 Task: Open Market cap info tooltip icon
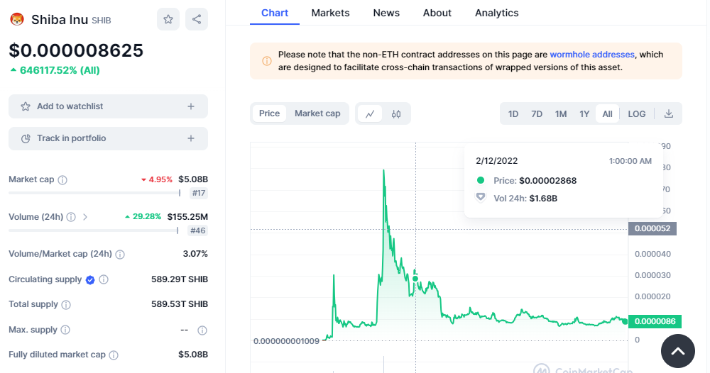62,180
